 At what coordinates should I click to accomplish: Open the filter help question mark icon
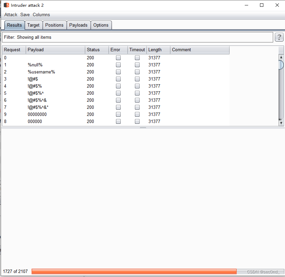click(x=279, y=37)
